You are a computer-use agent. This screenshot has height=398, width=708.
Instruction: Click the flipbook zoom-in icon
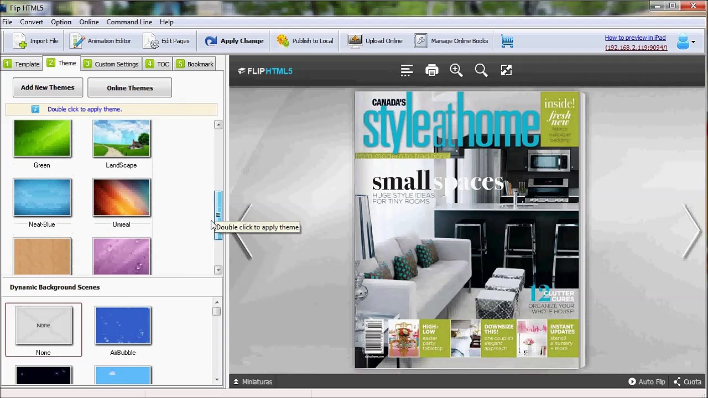tap(456, 70)
